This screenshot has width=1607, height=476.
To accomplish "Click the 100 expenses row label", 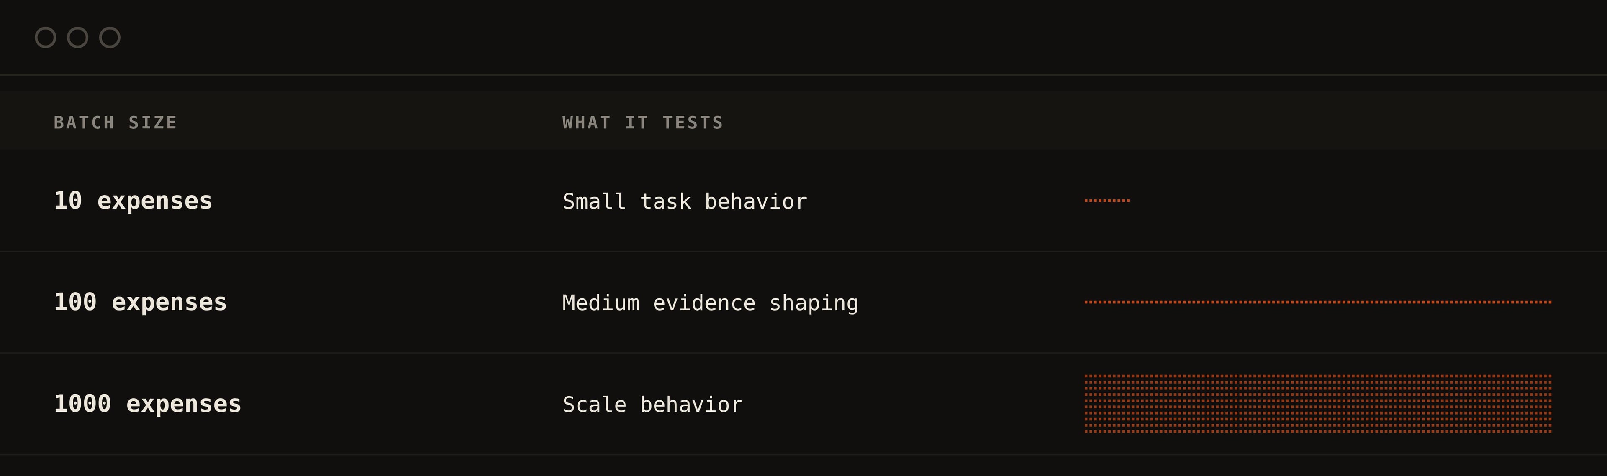I will 140,302.
